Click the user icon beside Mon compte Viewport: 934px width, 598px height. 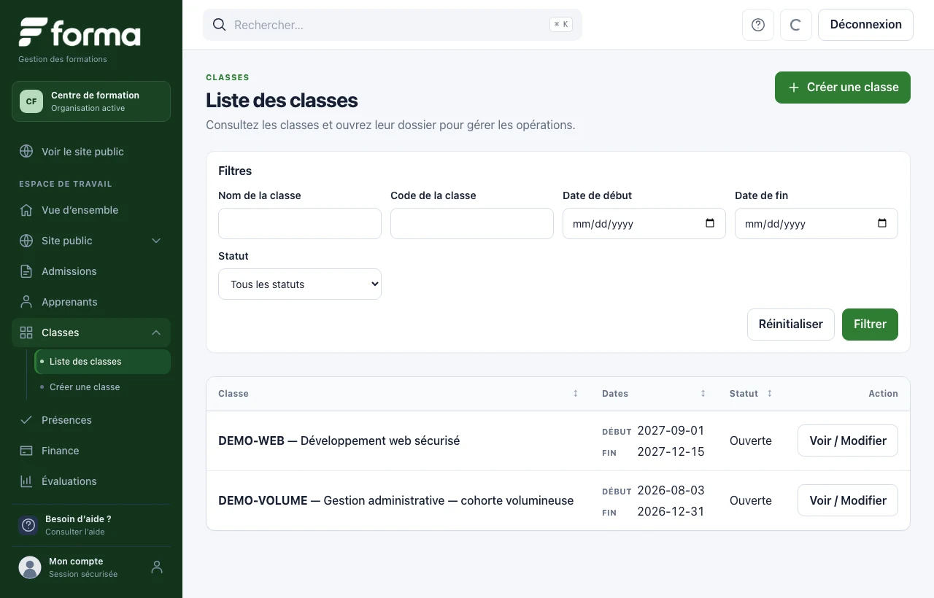(156, 567)
